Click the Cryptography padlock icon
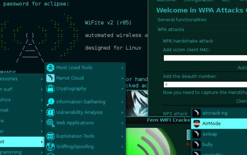The width and height of the screenshot is (247, 155). [51, 89]
